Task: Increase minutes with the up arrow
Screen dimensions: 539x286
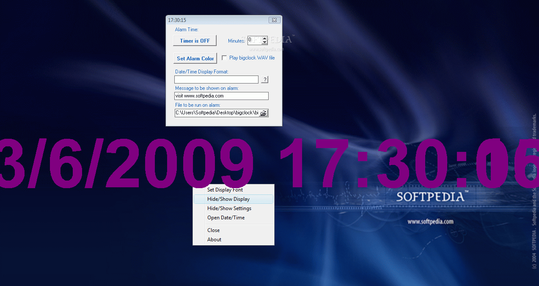Action: click(x=265, y=38)
